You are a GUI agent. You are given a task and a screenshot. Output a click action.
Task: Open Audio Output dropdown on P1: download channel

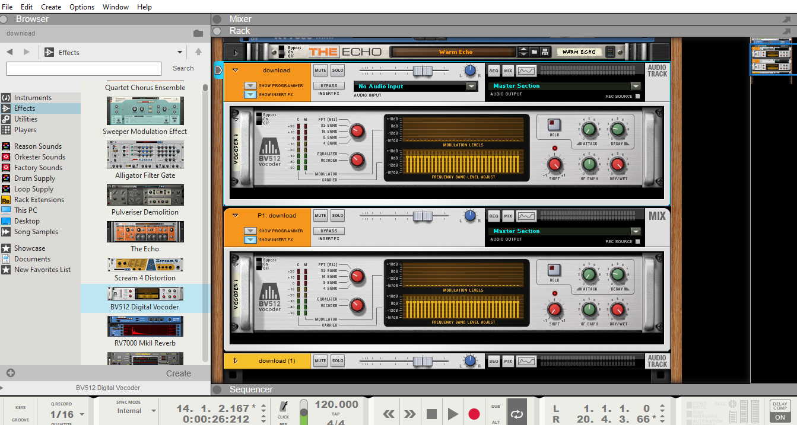point(636,231)
